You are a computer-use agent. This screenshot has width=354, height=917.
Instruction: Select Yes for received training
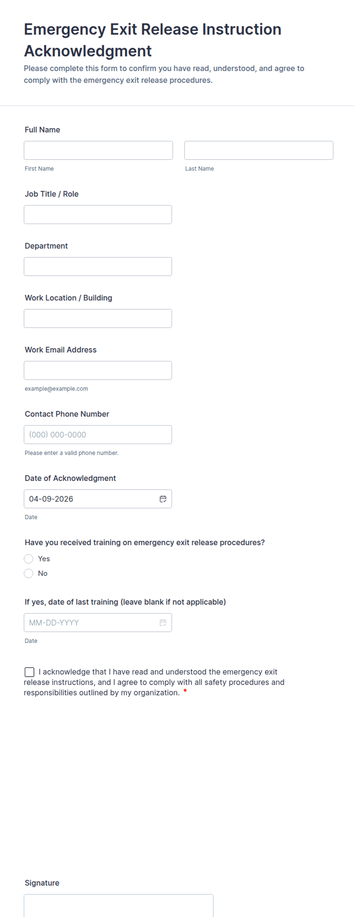coord(29,559)
